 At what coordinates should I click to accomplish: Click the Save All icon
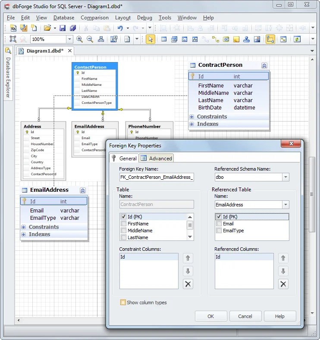pos(73,28)
